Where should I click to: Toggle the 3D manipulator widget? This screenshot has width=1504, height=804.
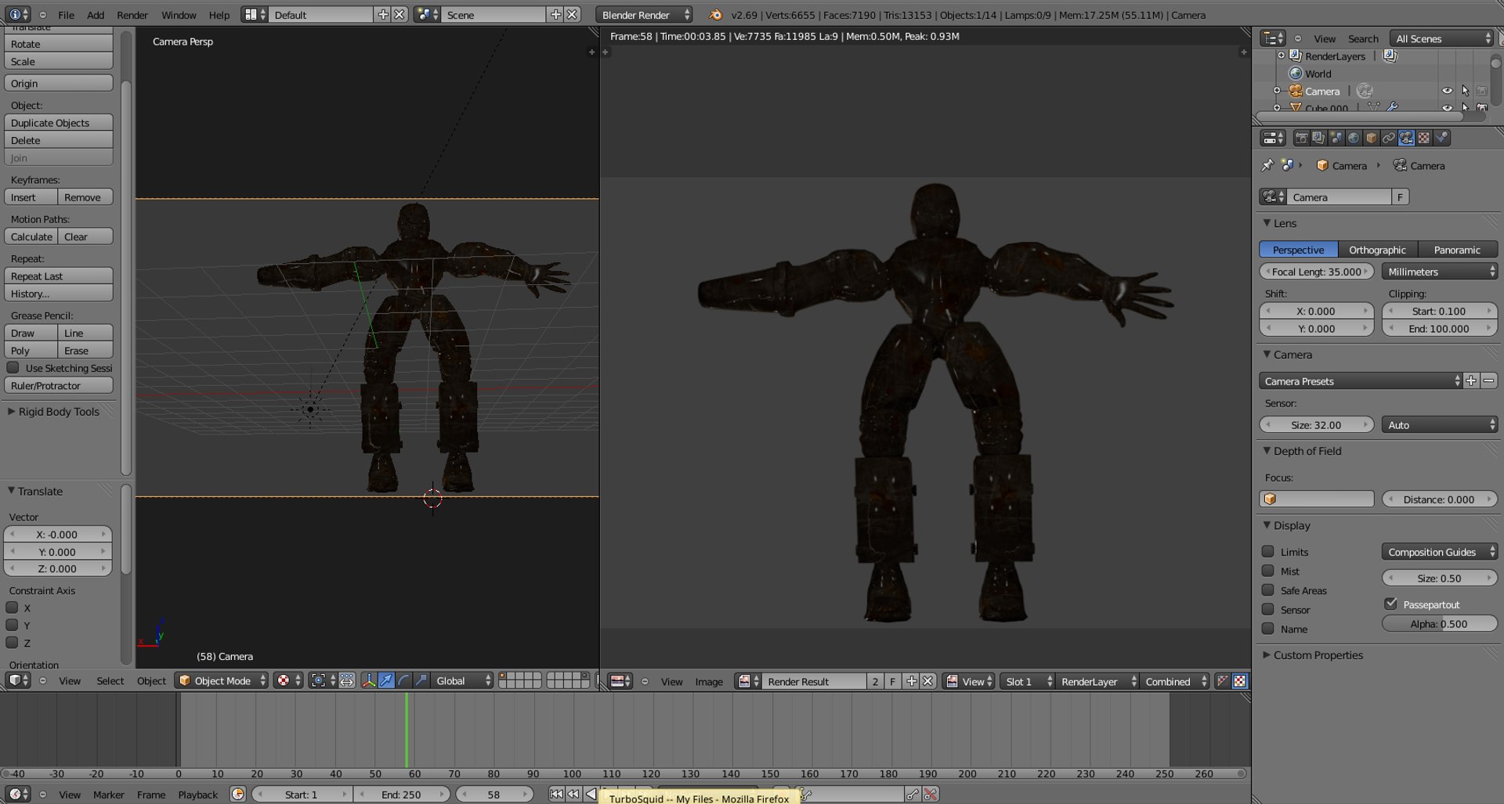click(368, 680)
